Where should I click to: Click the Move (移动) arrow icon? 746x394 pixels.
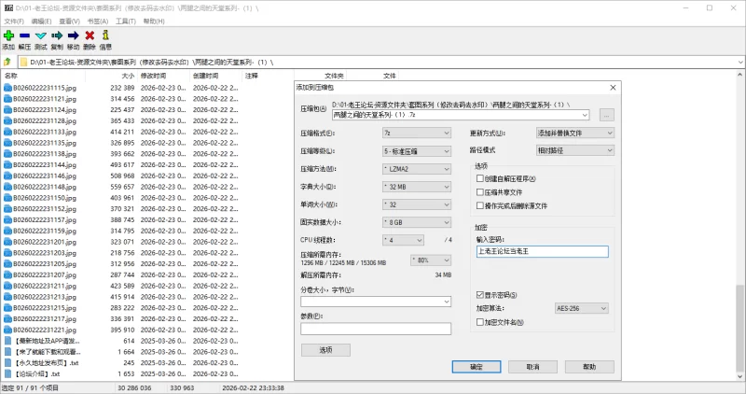tap(73, 35)
